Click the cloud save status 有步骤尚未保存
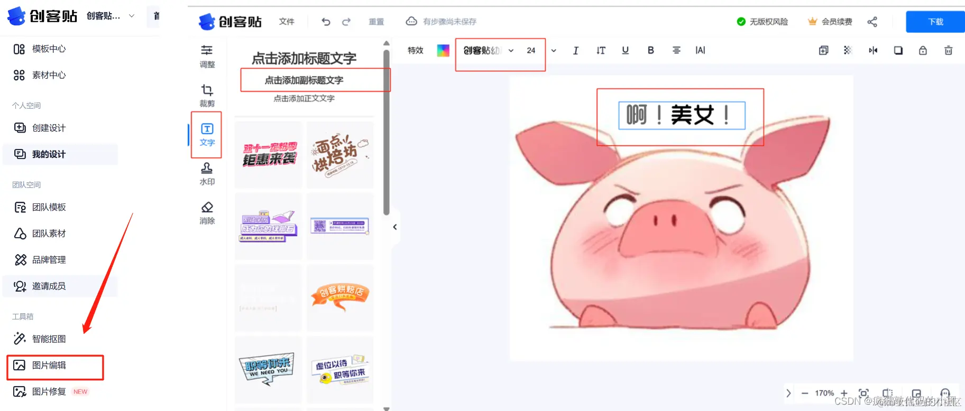This screenshot has height=411, width=965. point(441,22)
